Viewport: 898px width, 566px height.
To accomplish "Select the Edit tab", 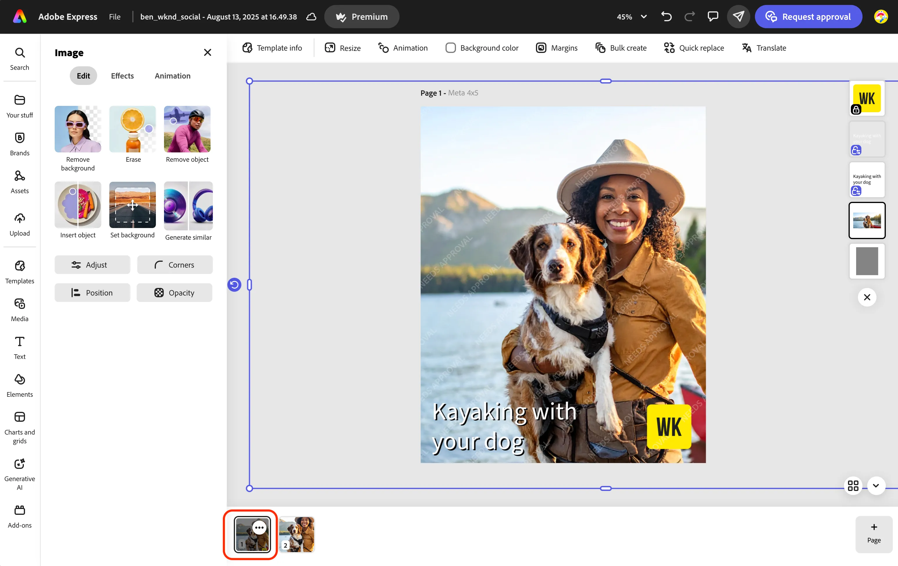I will 83,75.
